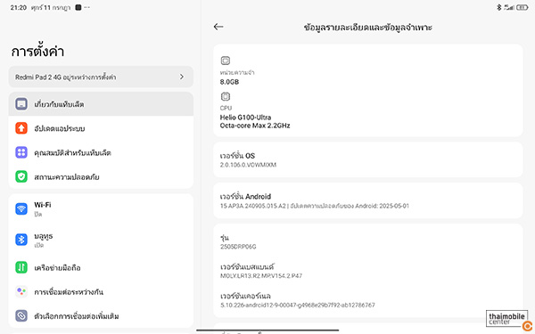
Task: Open คุณสมบัติสำหรับแท็บเล็ต settings entry
Action: [101, 152]
